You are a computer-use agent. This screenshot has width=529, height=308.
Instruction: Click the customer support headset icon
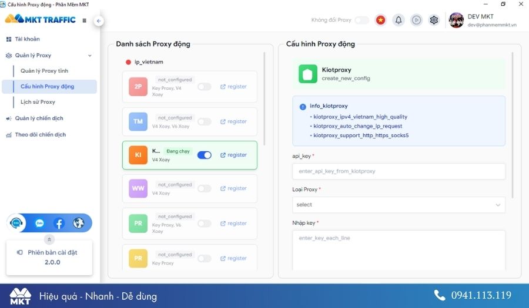point(17,223)
